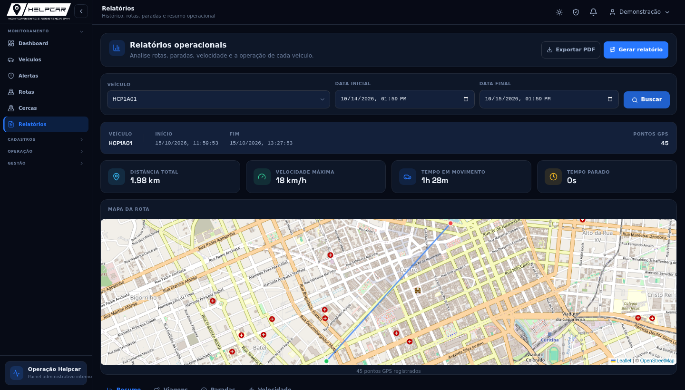Screen dimensions: 685x390
Task: Collapse the sidebar with the chevron button
Action: [x=81, y=11]
